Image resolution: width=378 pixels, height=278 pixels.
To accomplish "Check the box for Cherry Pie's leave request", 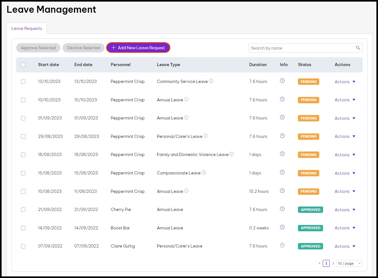I will tap(23, 210).
